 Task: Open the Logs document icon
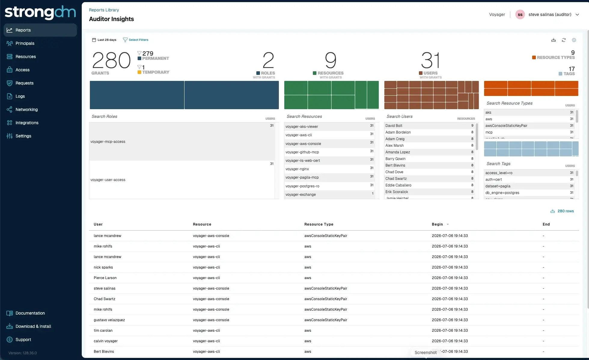(10, 96)
